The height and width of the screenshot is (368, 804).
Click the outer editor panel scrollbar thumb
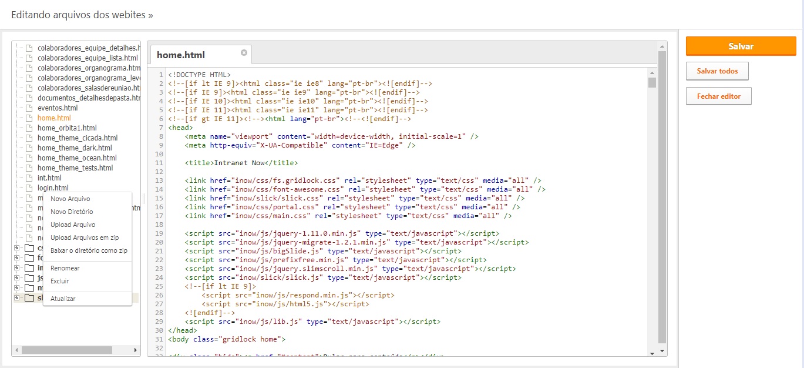pyautogui.click(x=662, y=197)
